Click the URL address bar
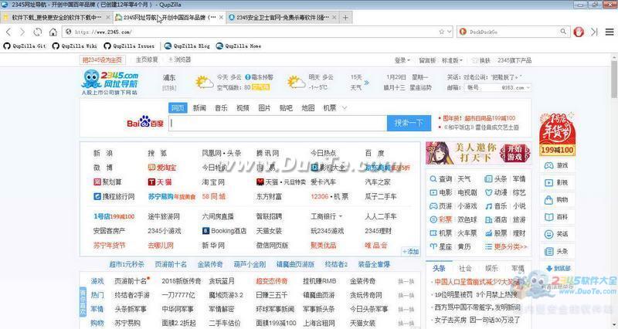The height and width of the screenshot is (329, 618). coord(255,32)
